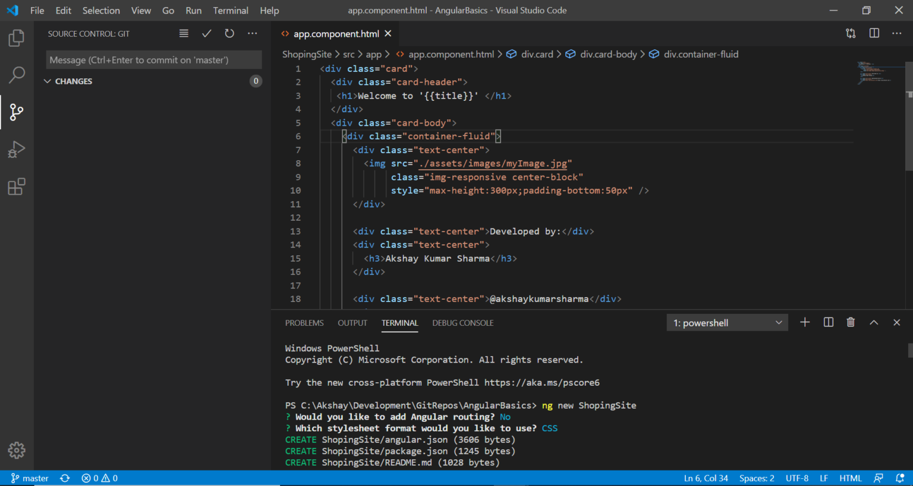Open the Terminal menu
913x486 pixels.
tap(231, 11)
